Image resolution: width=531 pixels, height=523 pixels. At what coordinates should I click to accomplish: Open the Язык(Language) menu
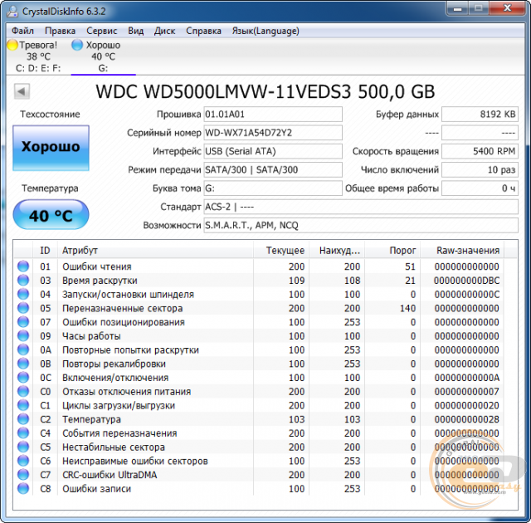pyautogui.click(x=265, y=31)
